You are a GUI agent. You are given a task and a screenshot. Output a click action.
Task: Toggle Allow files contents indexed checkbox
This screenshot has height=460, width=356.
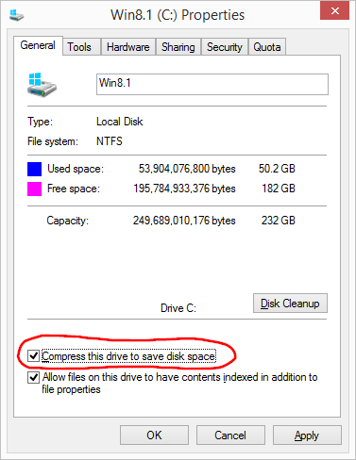(33, 377)
